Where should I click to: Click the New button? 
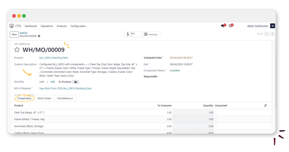[x=14, y=34]
